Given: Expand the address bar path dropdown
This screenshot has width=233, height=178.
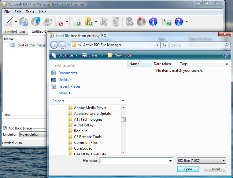Looking at the screenshot, I should pos(157,45).
